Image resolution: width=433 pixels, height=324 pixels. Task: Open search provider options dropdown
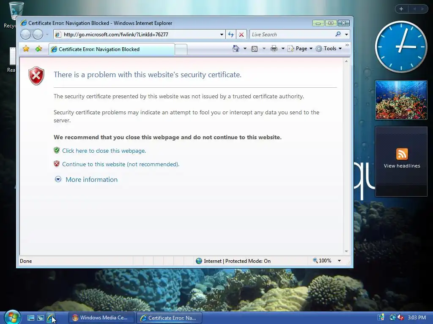(346, 35)
